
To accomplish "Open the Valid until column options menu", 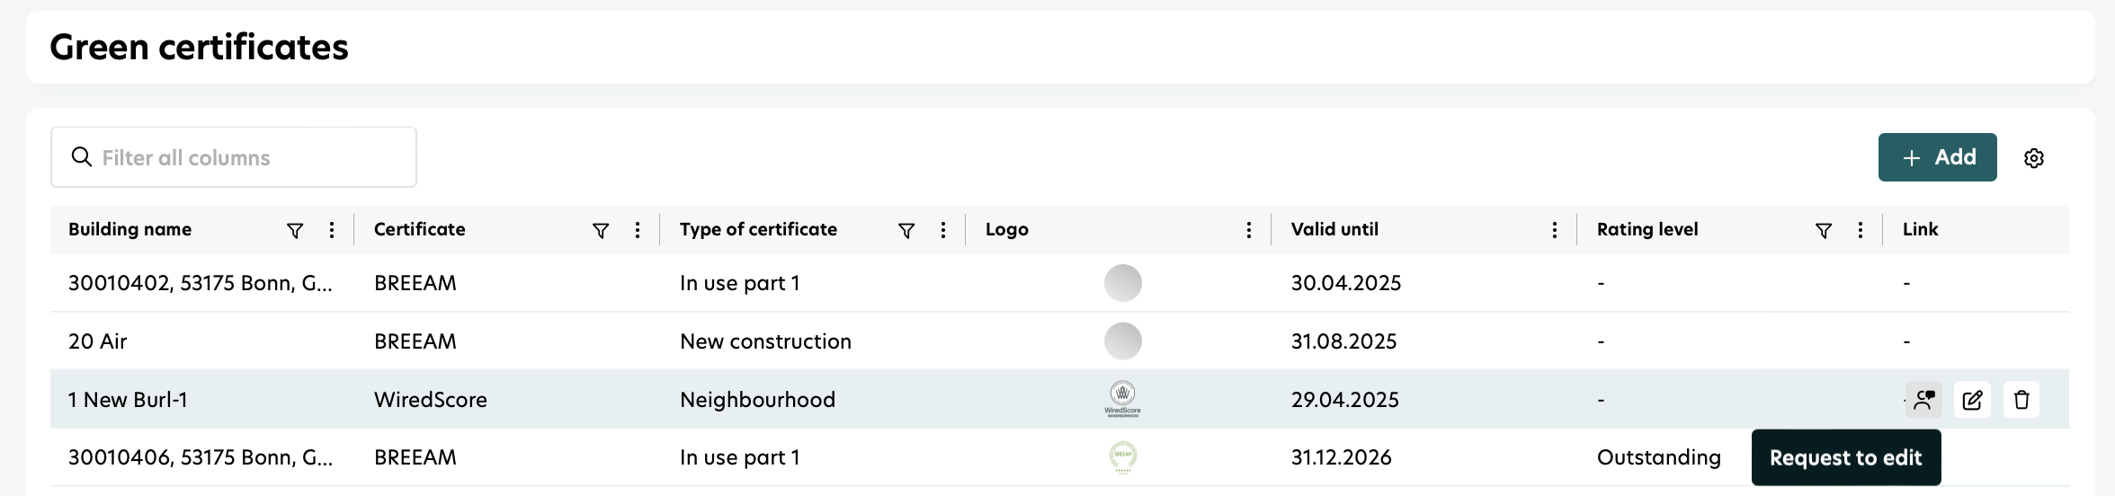I will click(x=1555, y=230).
